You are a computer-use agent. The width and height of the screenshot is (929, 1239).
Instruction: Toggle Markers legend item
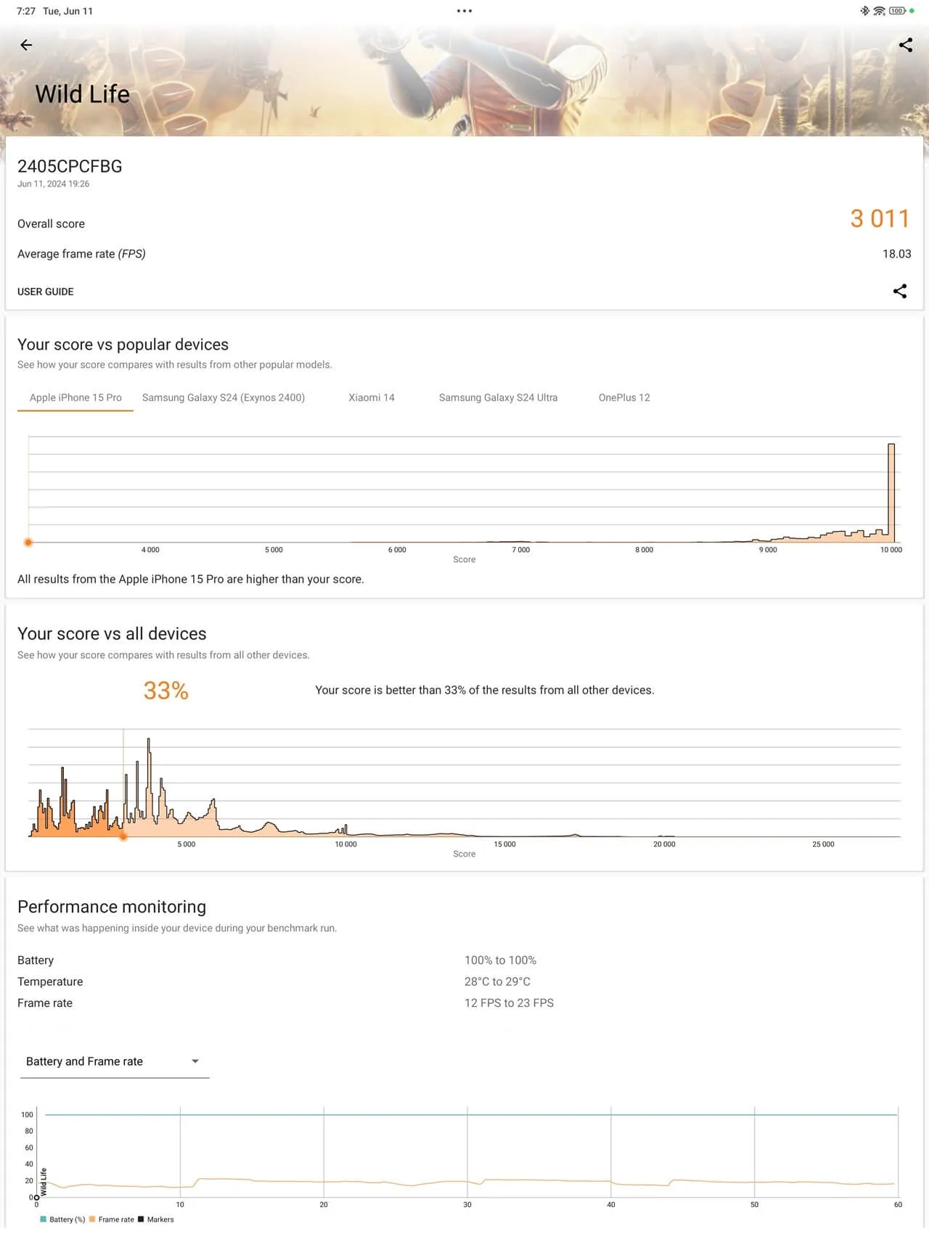(156, 1219)
